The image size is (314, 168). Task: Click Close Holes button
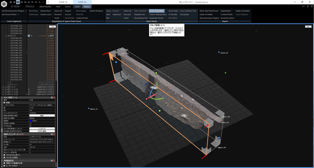tap(173, 11)
